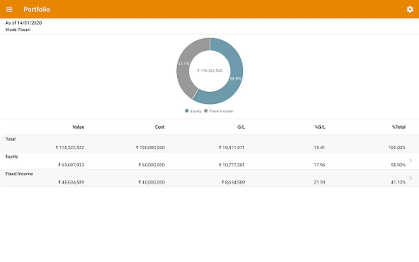Click the total amount inside the donut
The height and width of the screenshot is (262, 419).
pyautogui.click(x=210, y=71)
